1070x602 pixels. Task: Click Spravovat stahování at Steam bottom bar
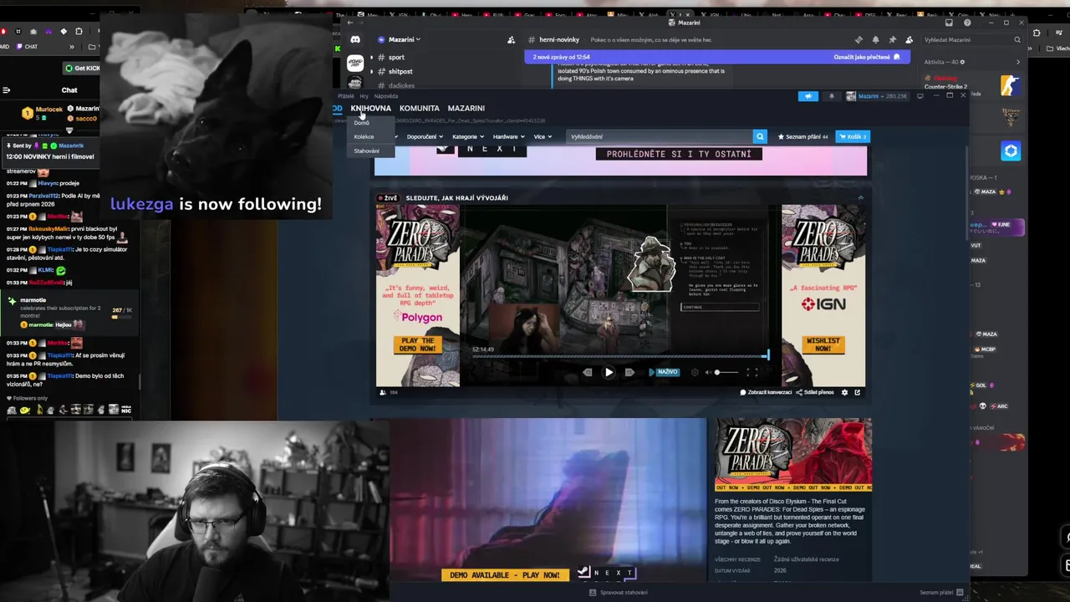click(619, 592)
